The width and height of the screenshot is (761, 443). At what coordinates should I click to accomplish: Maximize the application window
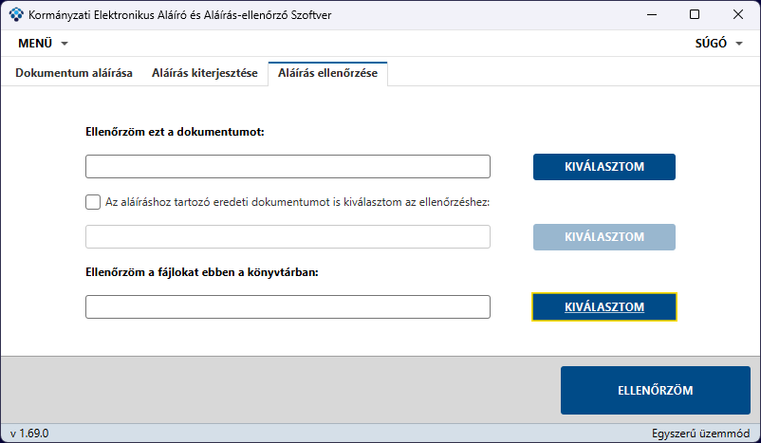click(x=695, y=14)
